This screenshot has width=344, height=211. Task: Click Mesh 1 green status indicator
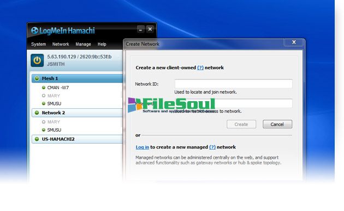[x=37, y=78]
